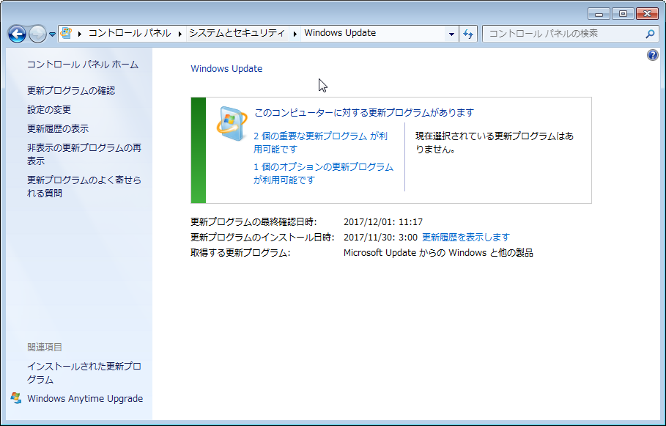Open the recent pages dropdown arrow
The width and height of the screenshot is (666, 426).
(x=52, y=34)
